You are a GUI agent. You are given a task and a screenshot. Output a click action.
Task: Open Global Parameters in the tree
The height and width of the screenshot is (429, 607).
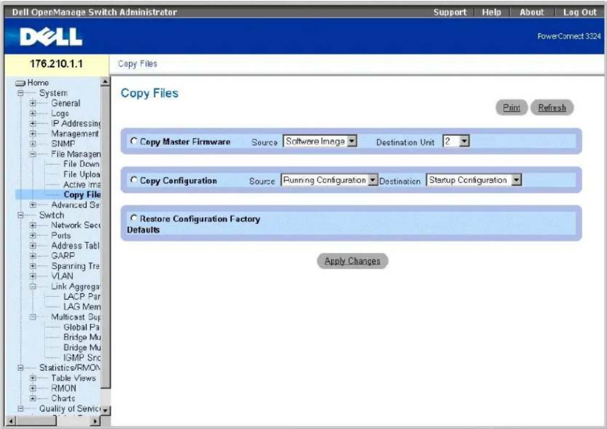[82, 327]
